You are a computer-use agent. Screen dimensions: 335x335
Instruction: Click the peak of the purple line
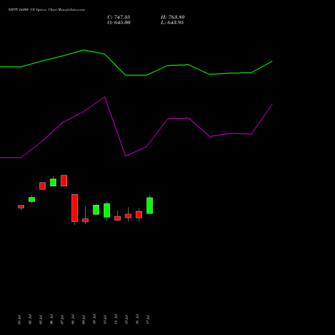click(105, 97)
